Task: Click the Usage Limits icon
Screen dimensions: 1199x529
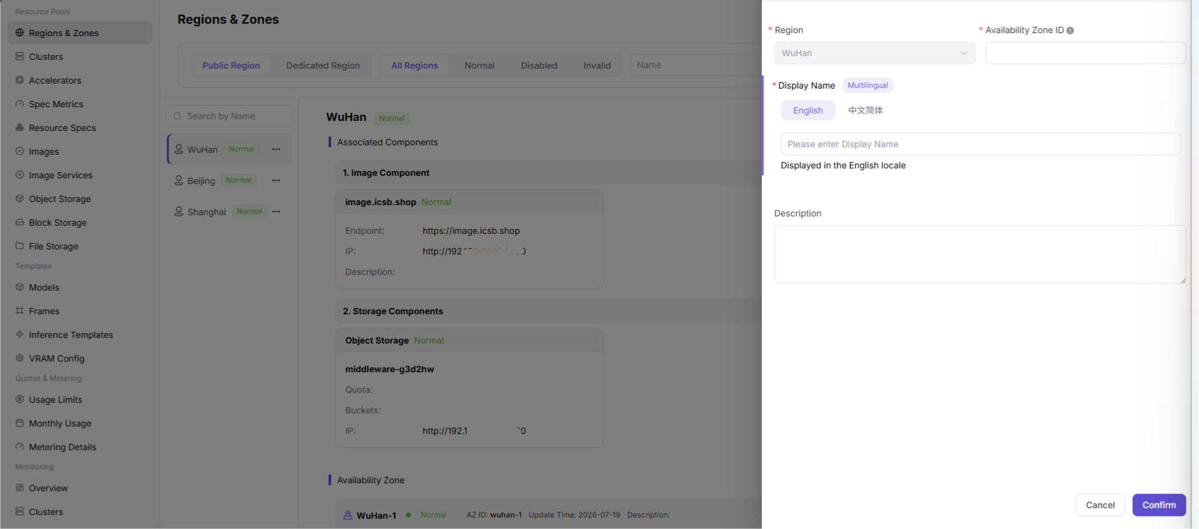Action: pos(20,399)
